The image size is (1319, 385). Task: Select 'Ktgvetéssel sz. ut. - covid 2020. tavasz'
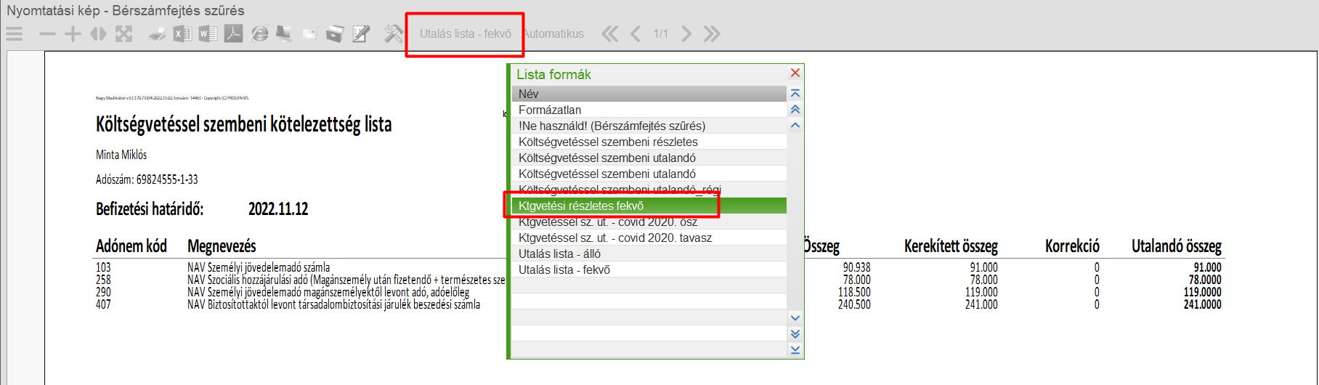point(649,238)
